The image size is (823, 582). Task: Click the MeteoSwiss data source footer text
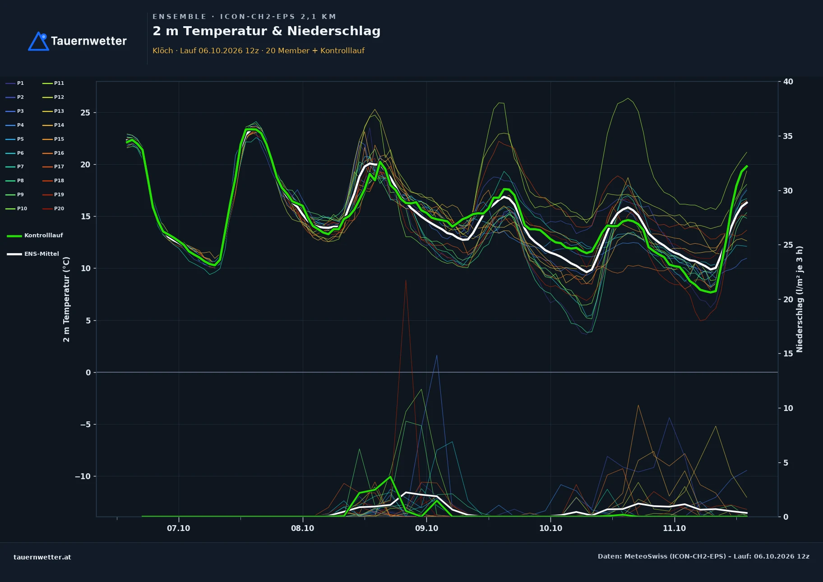[x=703, y=556]
